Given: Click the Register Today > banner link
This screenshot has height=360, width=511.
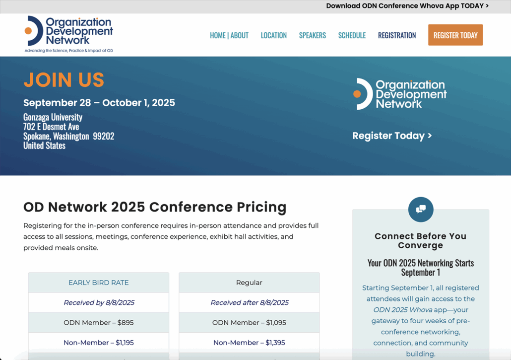Looking at the screenshot, I should click(392, 136).
